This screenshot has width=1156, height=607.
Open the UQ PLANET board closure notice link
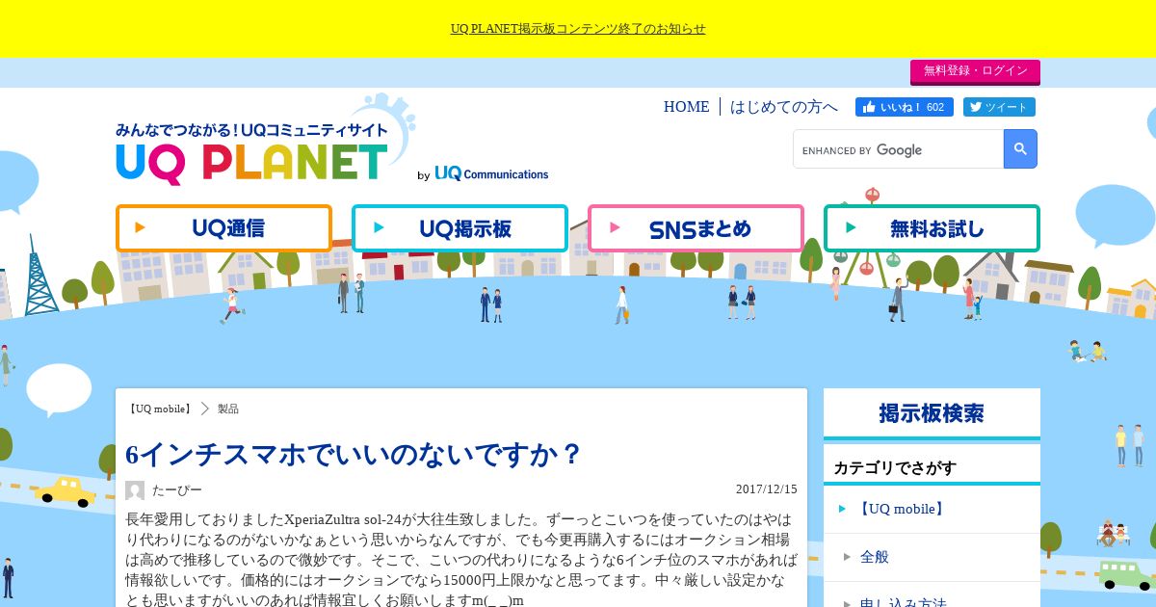click(x=578, y=29)
